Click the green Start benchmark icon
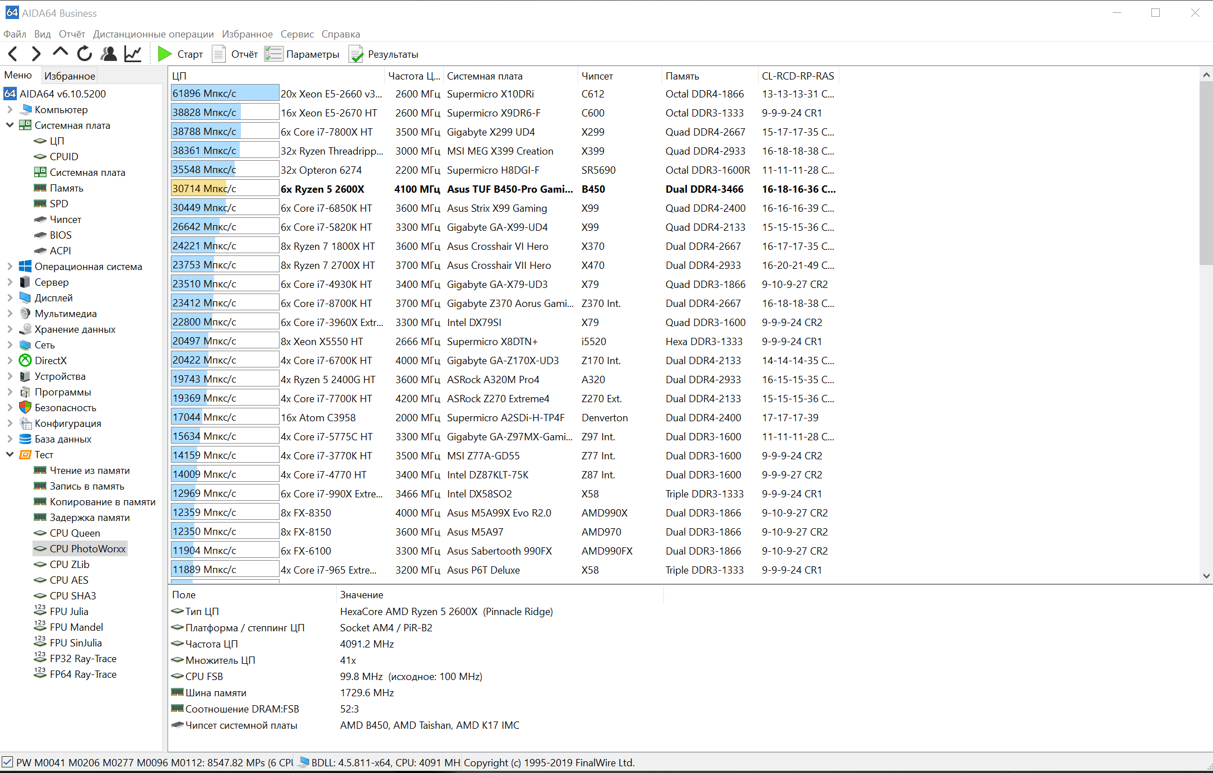The height and width of the screenshot is (773, 1213). pos(165,54)
